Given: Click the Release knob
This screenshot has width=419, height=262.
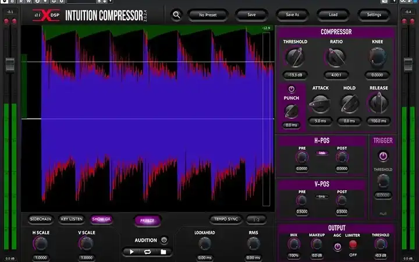Looking at the screenshot, I should coord(378,103).
